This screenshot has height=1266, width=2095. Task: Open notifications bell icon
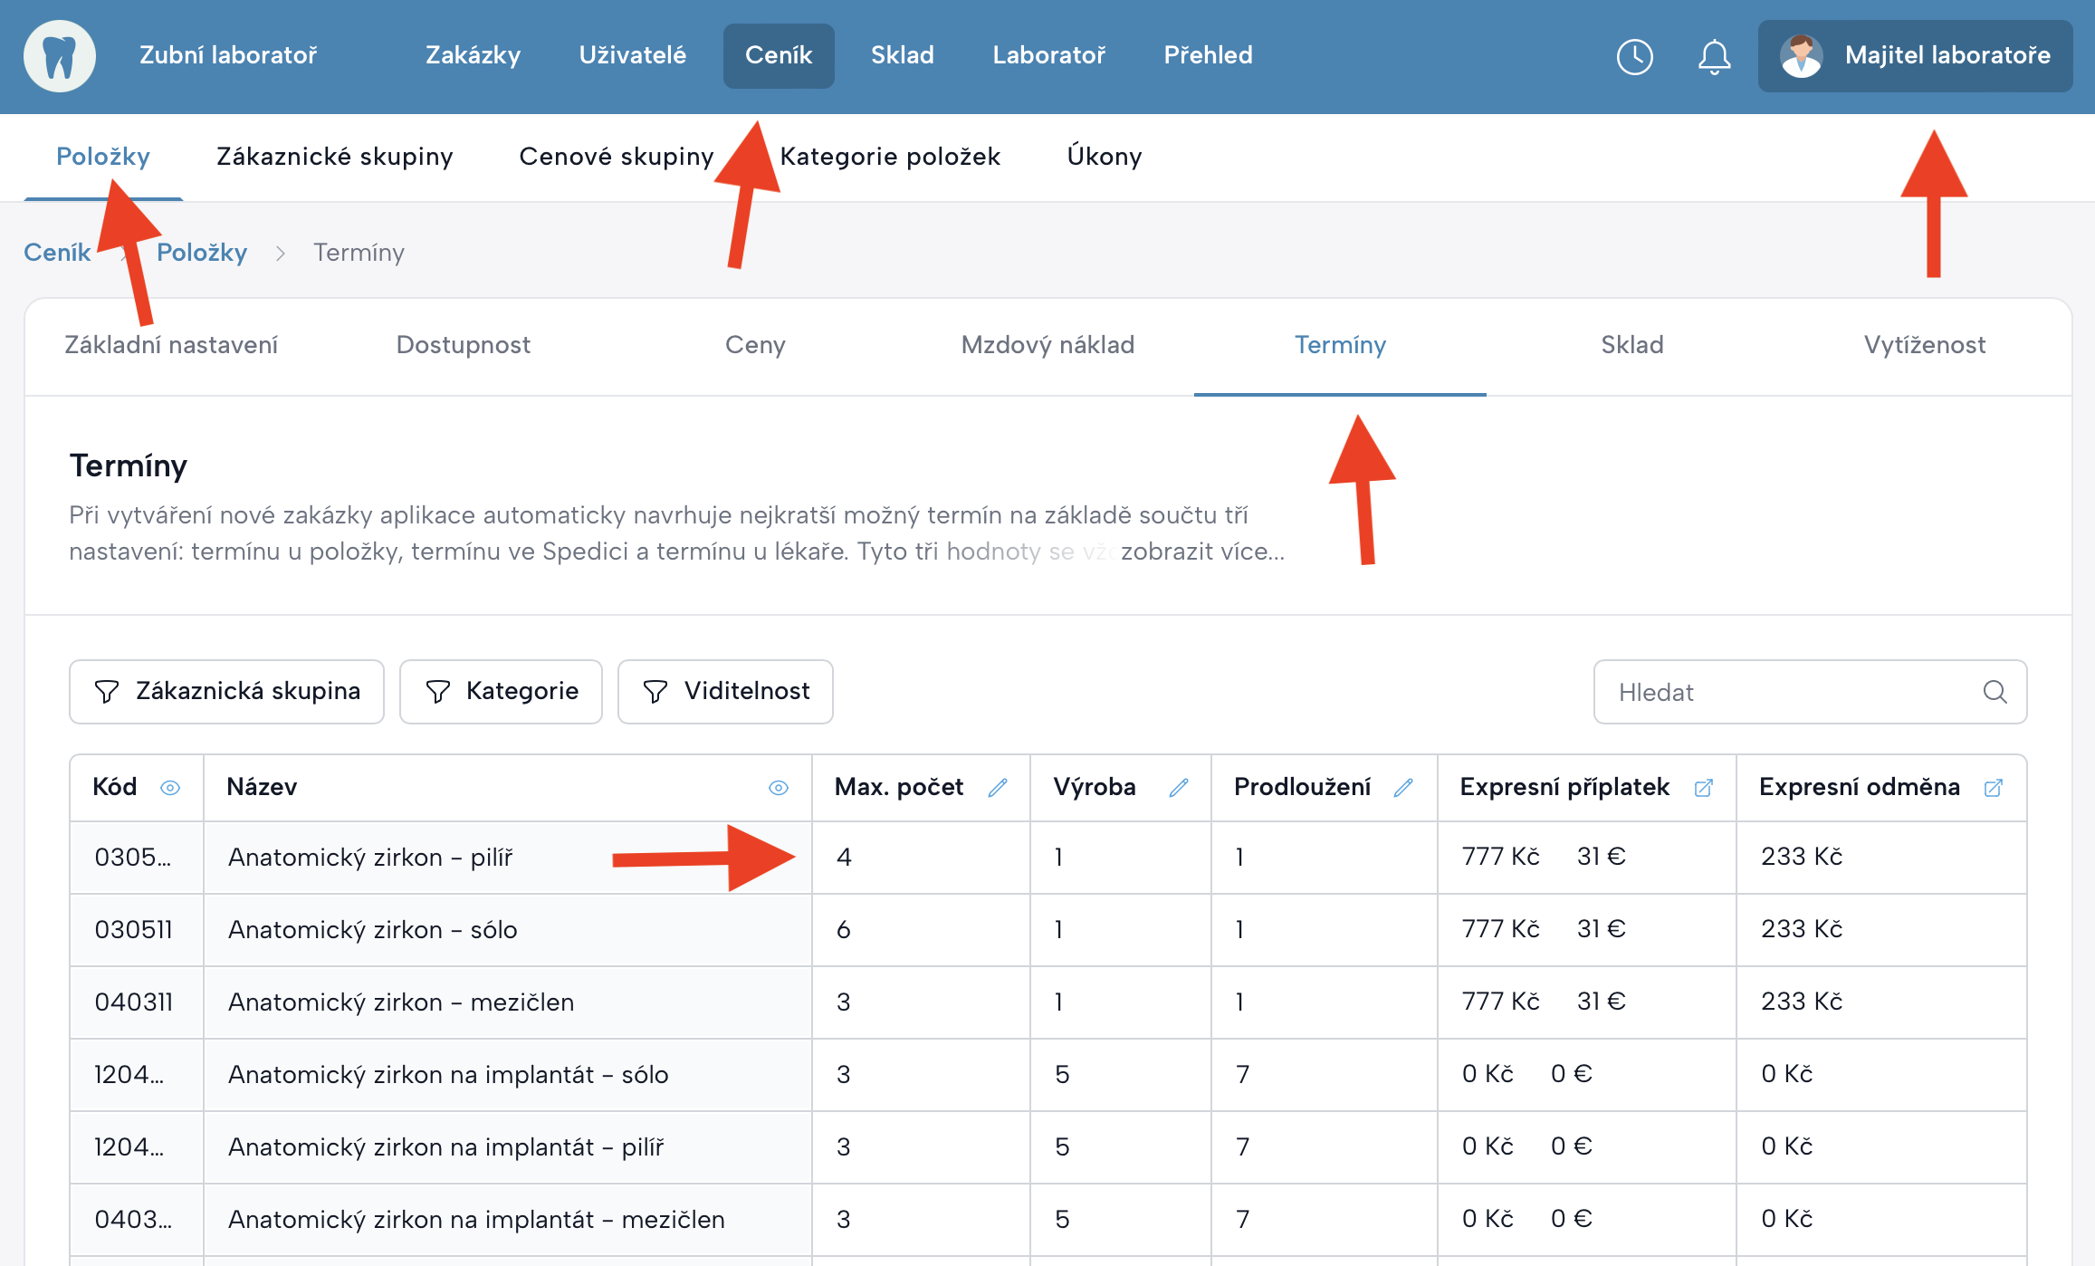click(x=1714, y=57)
